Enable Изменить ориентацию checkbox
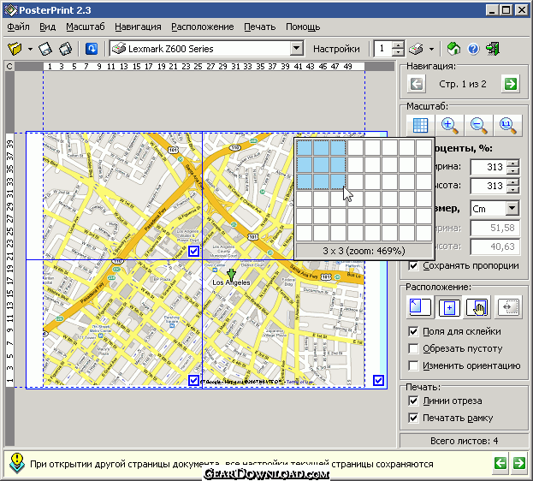Image resolution: width=533 pixels, height=481 pixels. 413,365
